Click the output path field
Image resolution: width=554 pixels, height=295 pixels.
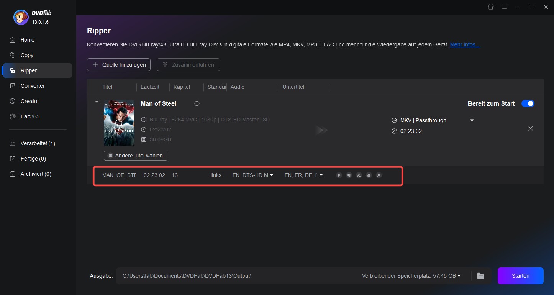click(x=238, y=276)
